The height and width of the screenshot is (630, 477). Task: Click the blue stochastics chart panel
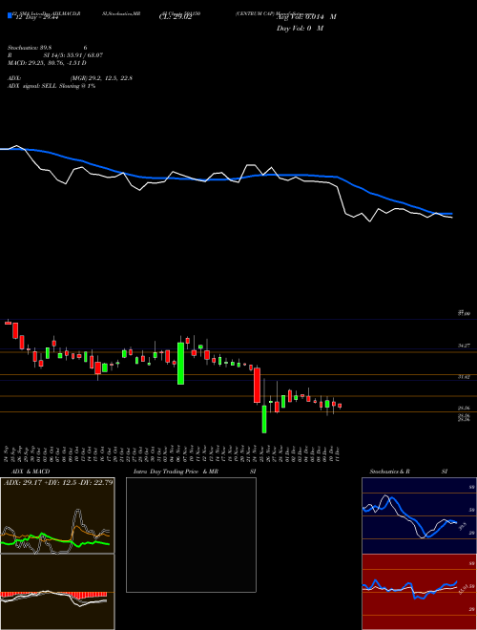(x=419, y=515)
